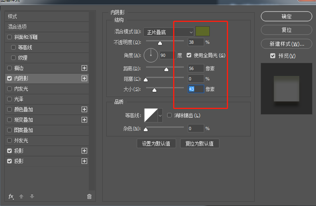Enable 纹理 sub-option checkbox
The width and height of the screenshot is (316, 206).
[13, 58]
